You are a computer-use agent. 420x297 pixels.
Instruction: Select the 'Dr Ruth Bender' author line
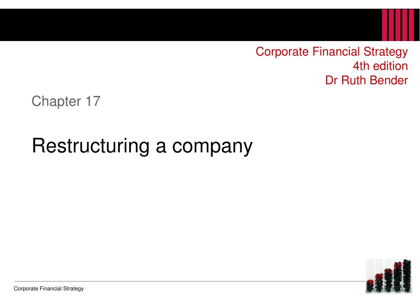366,80
